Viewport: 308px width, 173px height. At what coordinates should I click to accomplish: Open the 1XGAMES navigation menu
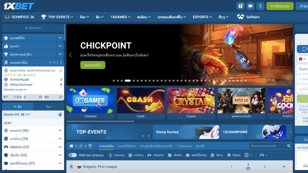tap(121, 17)
